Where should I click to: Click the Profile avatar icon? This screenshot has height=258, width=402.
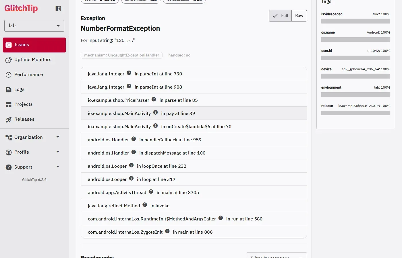coord(9,153)
